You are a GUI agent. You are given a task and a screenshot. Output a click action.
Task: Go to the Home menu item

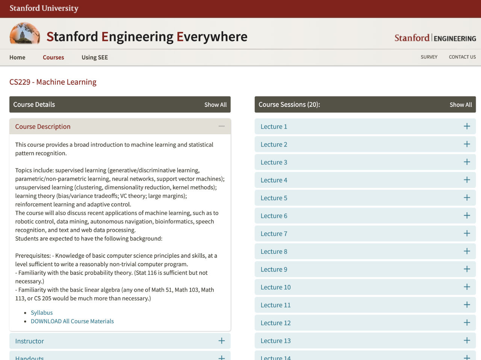tap(17, 57)
